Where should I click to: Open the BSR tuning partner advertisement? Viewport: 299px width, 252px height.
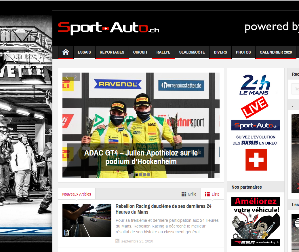pyautogui.click(x=256, y=221)
